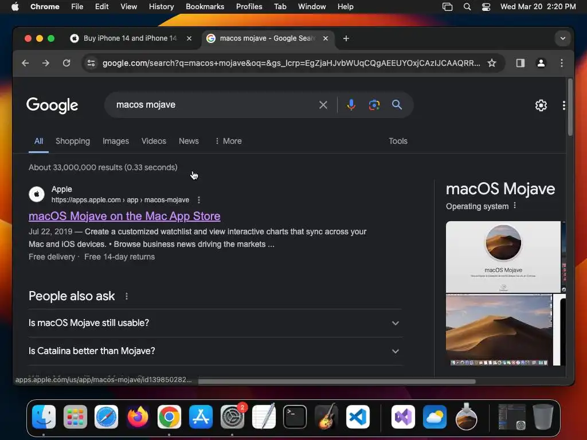Open the Chrome profile avatar
Image resolution: width=587 pixels, height=440 pixels.
[541, 63]
